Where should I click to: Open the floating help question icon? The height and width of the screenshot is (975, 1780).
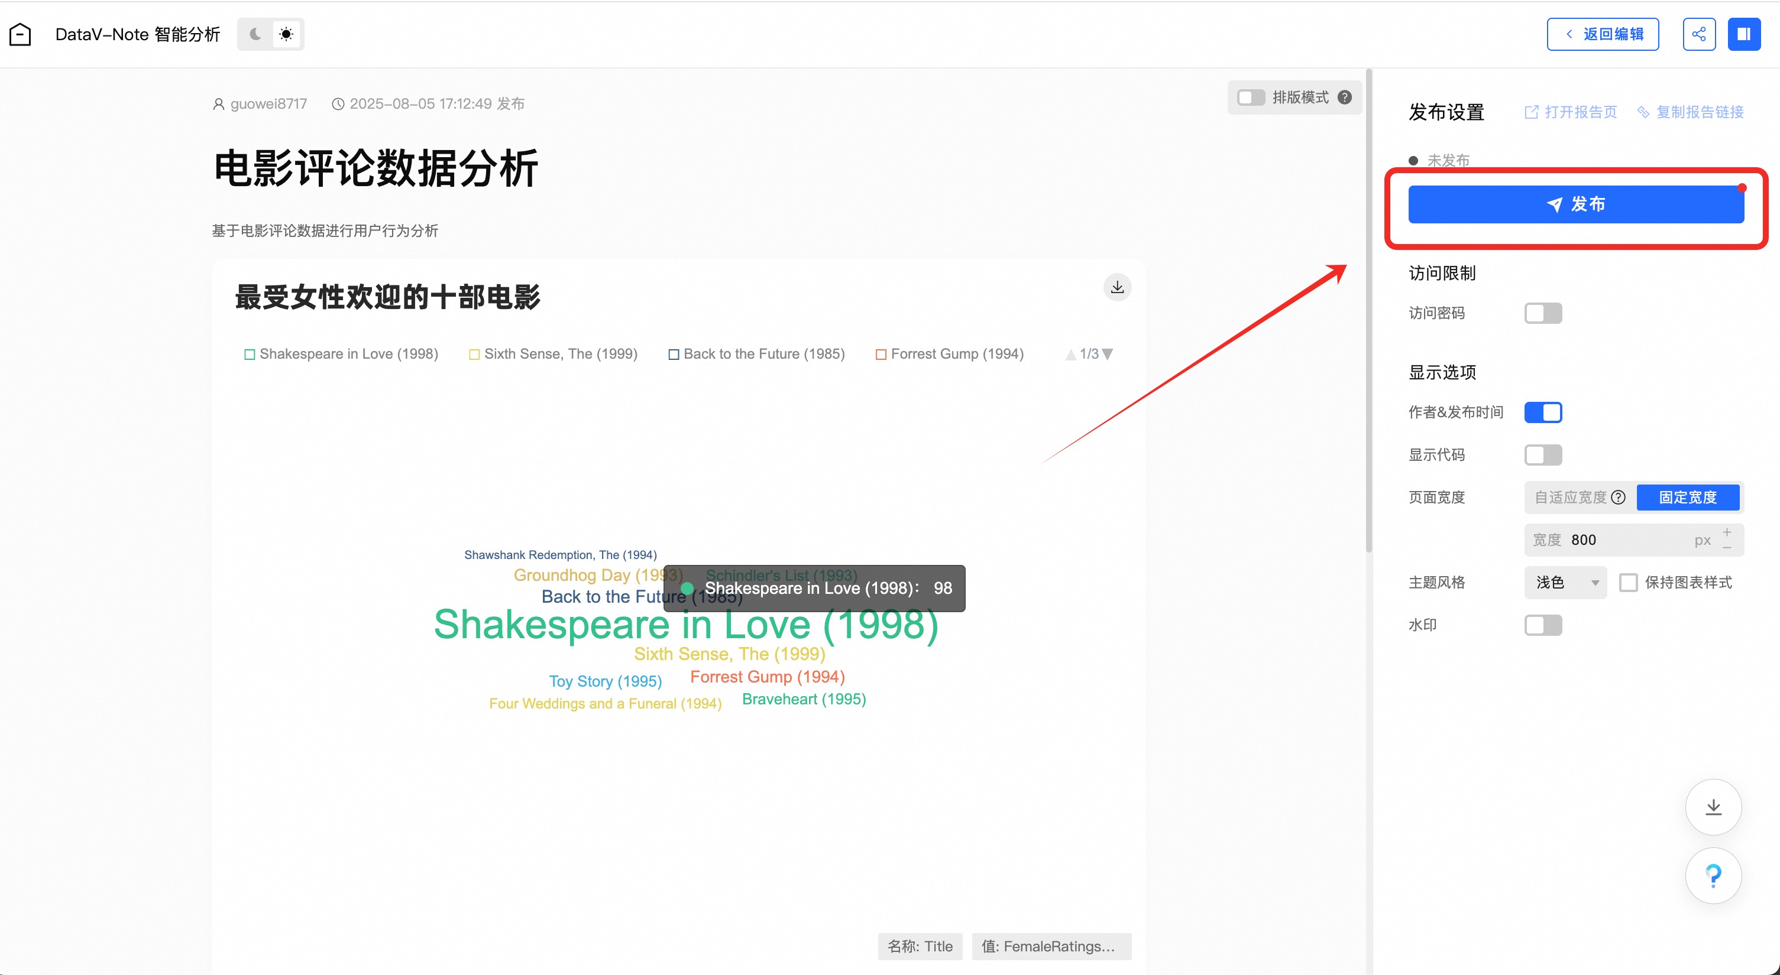tap(1713, 876)
